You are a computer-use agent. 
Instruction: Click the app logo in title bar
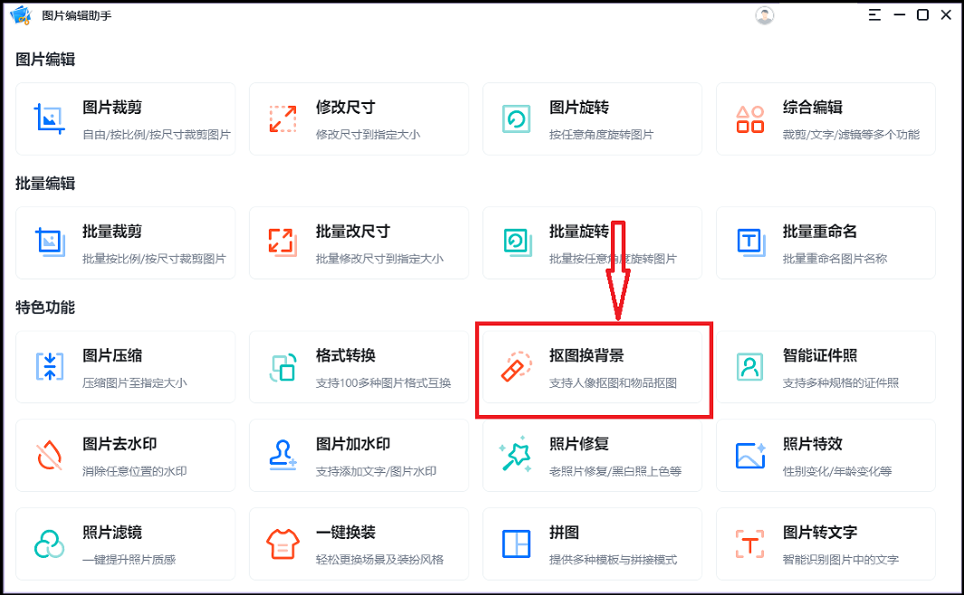(x=21, y=15)
